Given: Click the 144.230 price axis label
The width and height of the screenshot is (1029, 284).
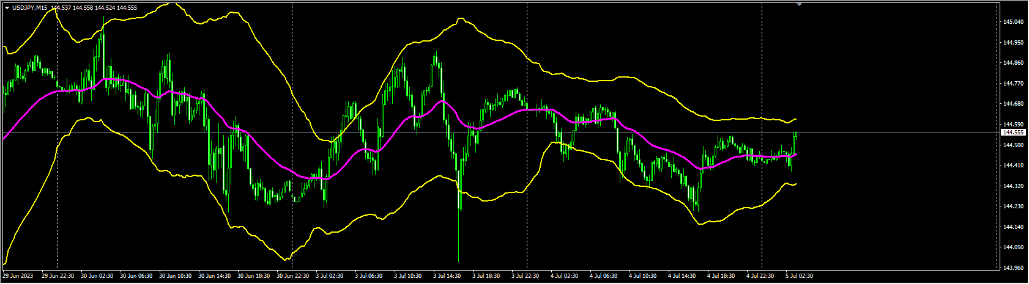Looking at the screenshot, I should (1014, 206).
